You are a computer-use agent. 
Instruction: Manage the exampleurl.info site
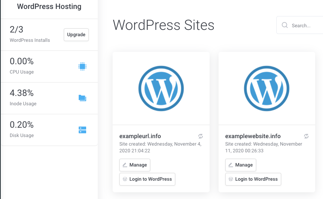135,165
